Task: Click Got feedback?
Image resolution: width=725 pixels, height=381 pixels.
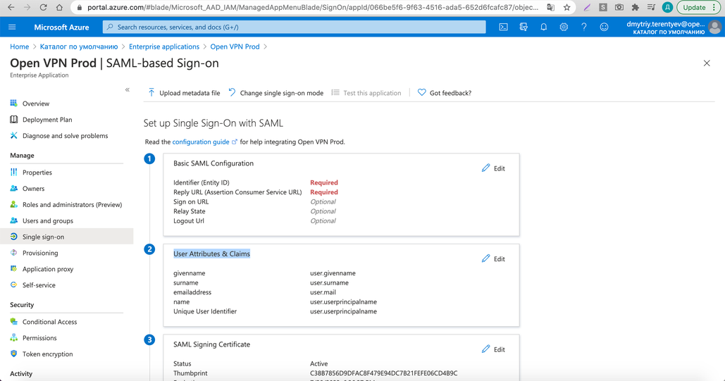Action: pos(445,93)
